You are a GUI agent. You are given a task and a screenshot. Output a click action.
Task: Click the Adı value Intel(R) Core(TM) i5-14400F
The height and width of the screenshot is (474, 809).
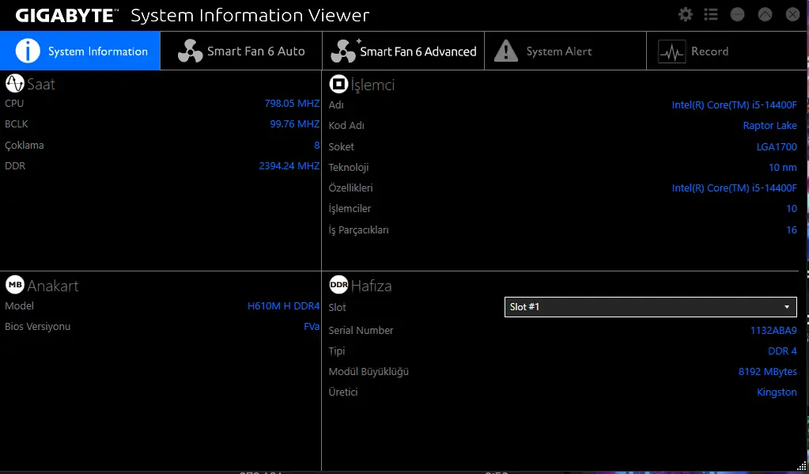[734, 104]
